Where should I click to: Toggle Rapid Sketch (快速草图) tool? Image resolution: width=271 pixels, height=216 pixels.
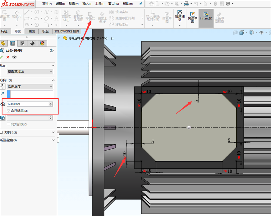point(192,17)
